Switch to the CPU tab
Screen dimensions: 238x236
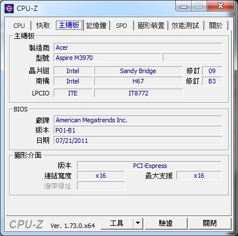click(19, 26)
